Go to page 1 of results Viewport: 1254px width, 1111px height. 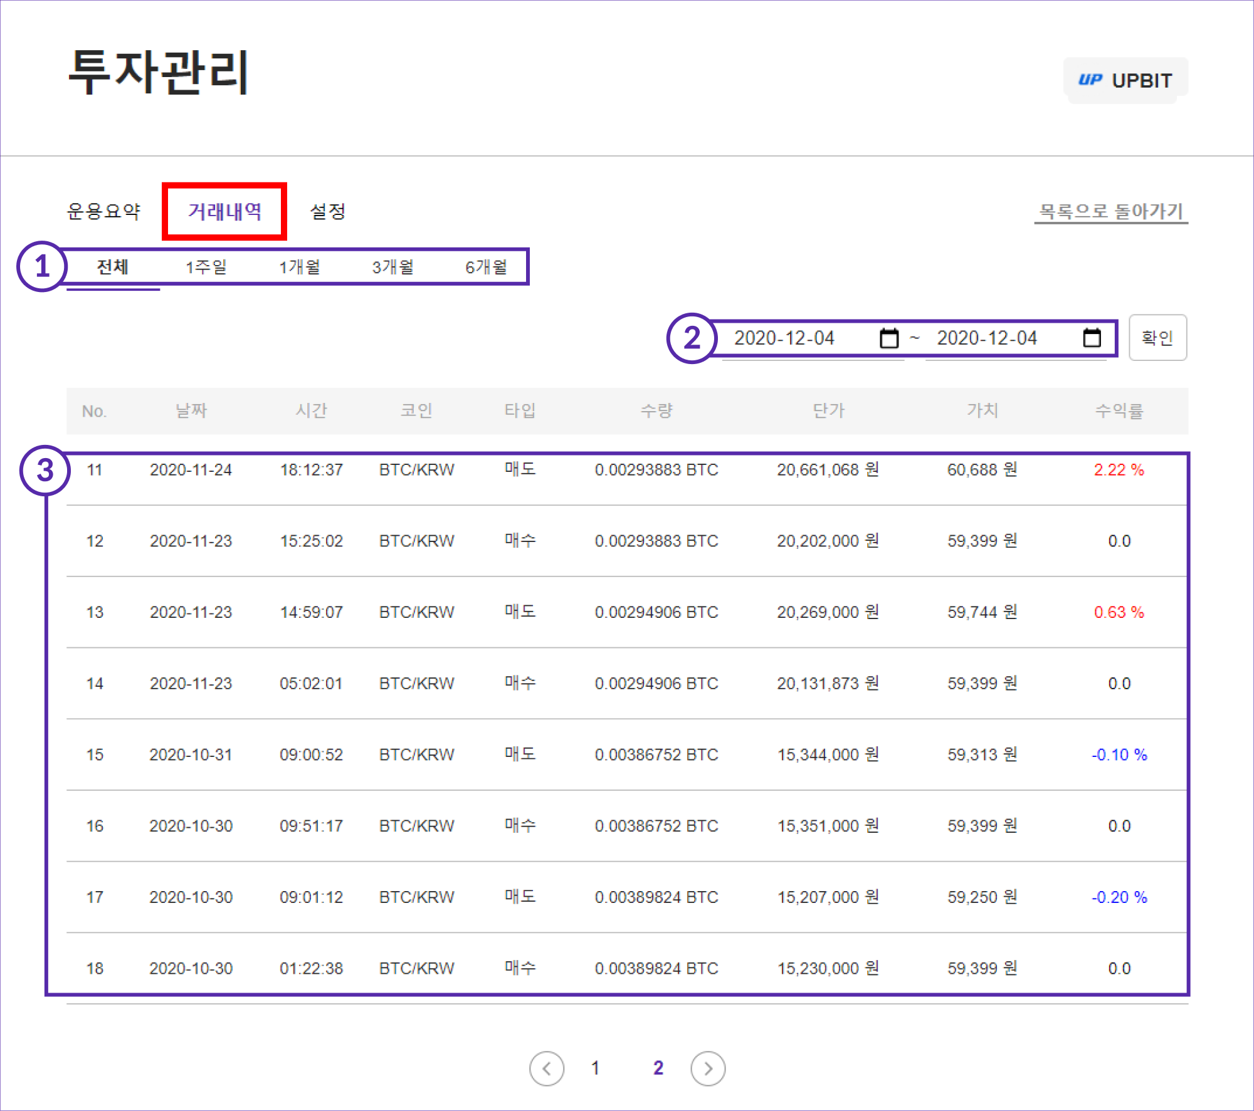pos(595,1068)
